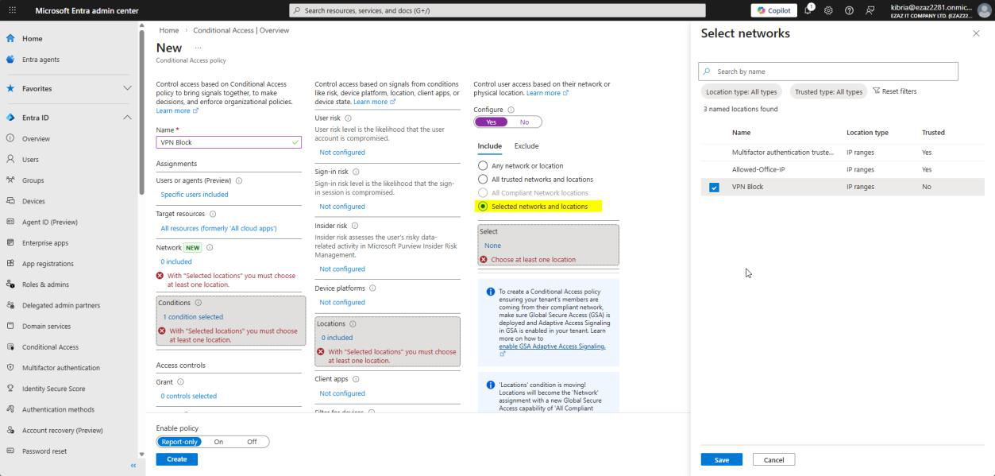Open Network 0 included link
Image resolution: width=995 pixels, height=476 pixels.
pyautogui.click(x=176, y=261)
